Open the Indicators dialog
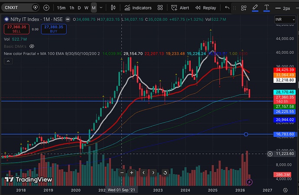Viewport: 299px width, 195px height. coord(138,8)
